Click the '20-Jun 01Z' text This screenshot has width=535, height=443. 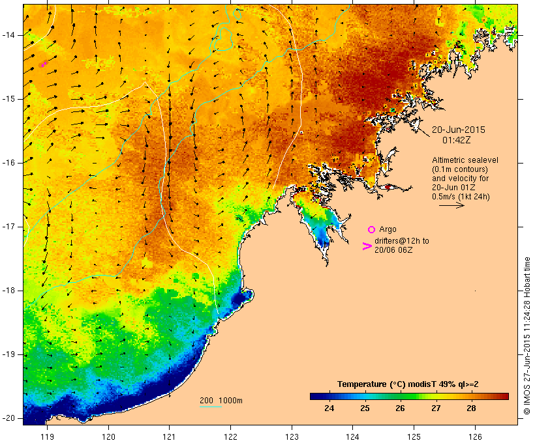coord(453,188)
